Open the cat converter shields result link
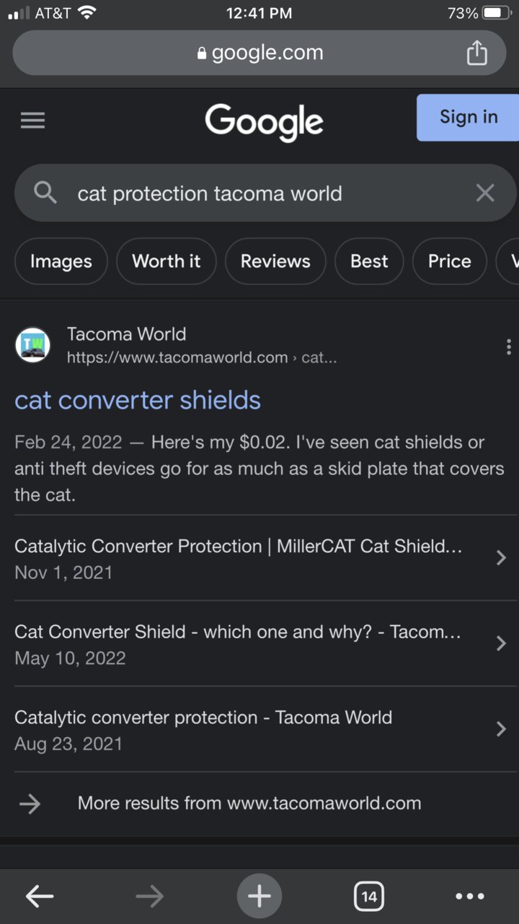 138,400
